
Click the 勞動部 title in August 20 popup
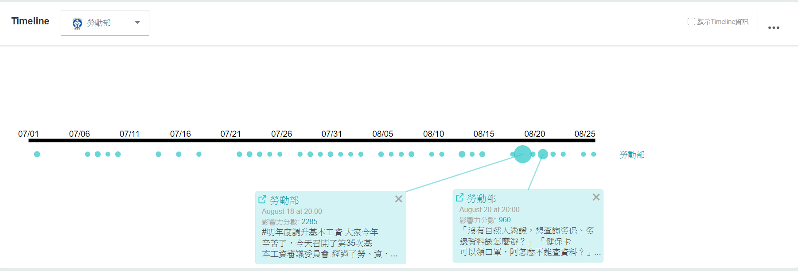tap(482, 198)
